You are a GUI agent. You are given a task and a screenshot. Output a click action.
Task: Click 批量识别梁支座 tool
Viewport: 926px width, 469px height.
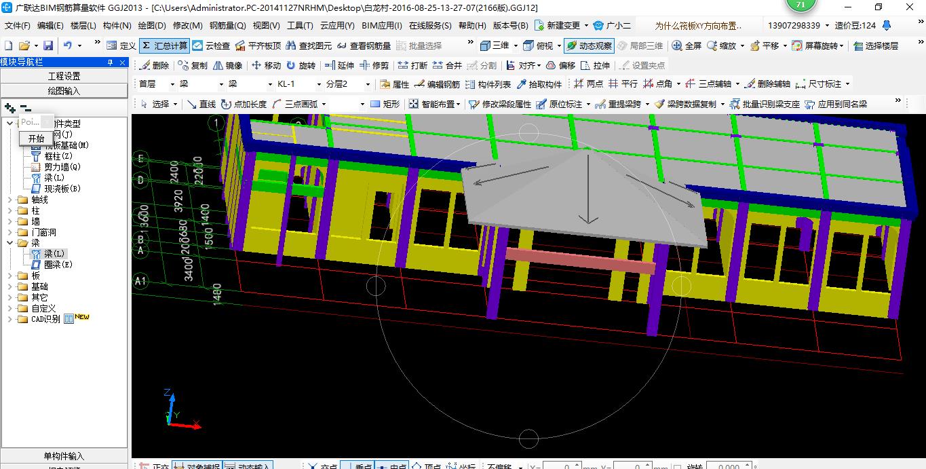pos(765,104)
